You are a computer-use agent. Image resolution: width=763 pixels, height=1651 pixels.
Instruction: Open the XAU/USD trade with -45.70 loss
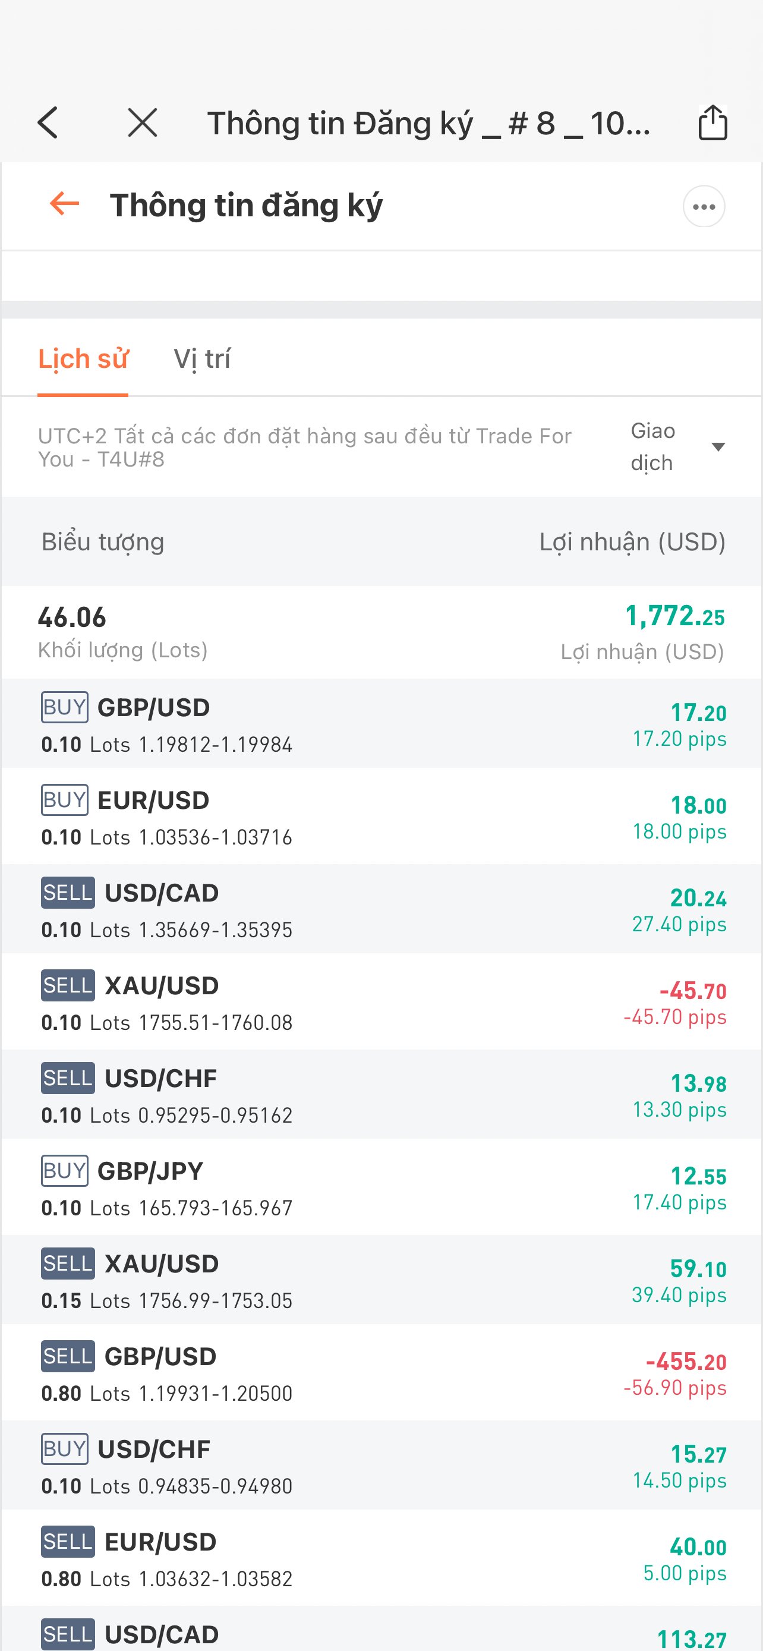(x=381, y=1003)
